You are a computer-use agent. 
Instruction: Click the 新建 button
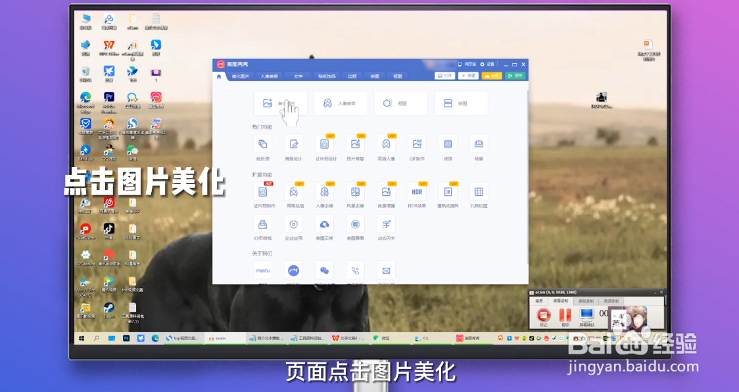tap(469, 76)
